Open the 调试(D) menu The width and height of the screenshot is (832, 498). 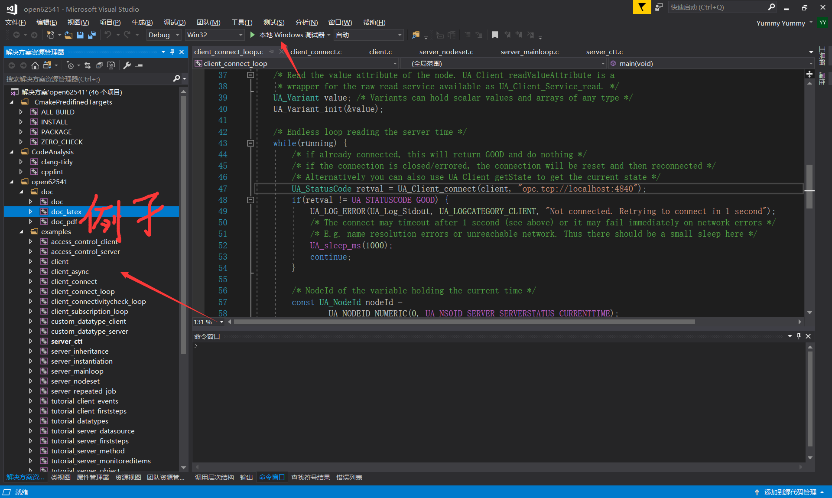coord(174,23)
